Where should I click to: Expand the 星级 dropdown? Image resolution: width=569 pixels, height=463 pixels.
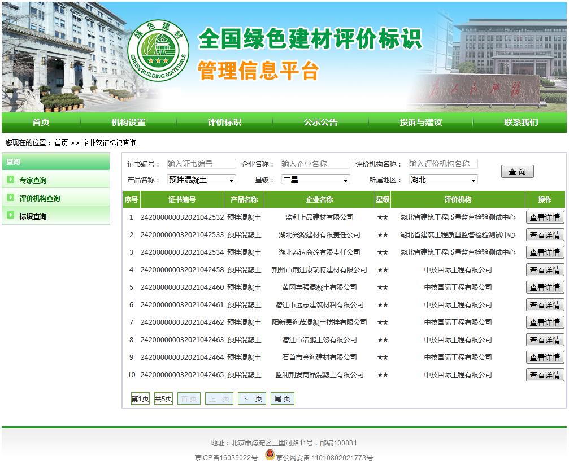tap(316, 180)
